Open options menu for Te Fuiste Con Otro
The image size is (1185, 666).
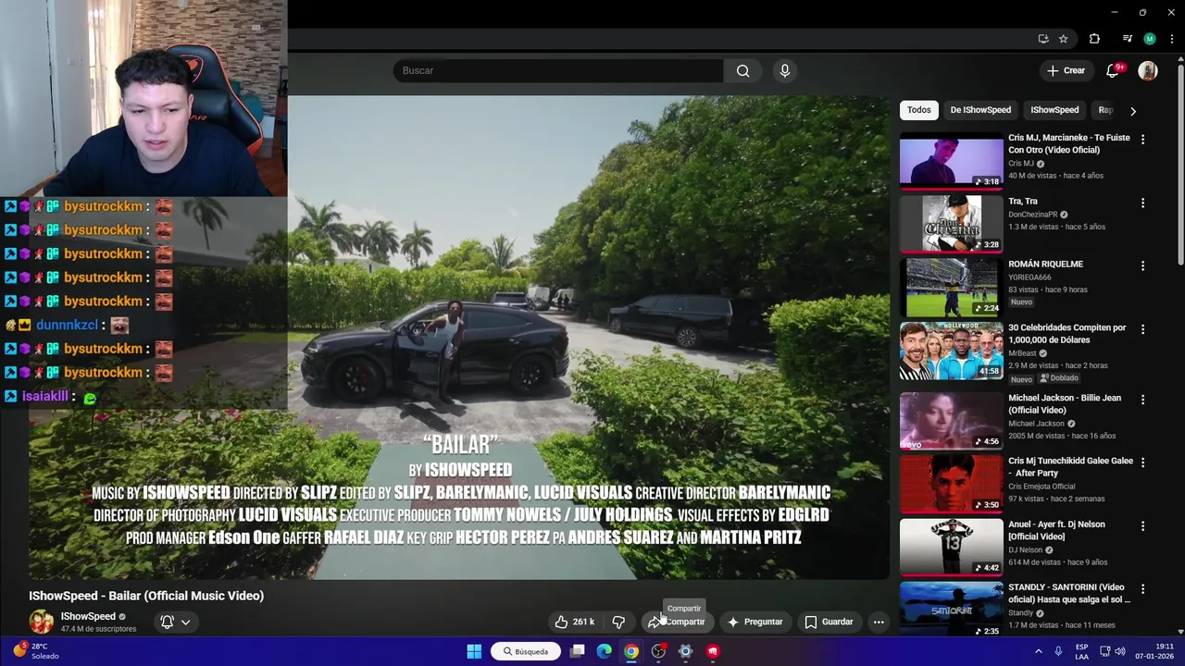[x=1142, y=139]
